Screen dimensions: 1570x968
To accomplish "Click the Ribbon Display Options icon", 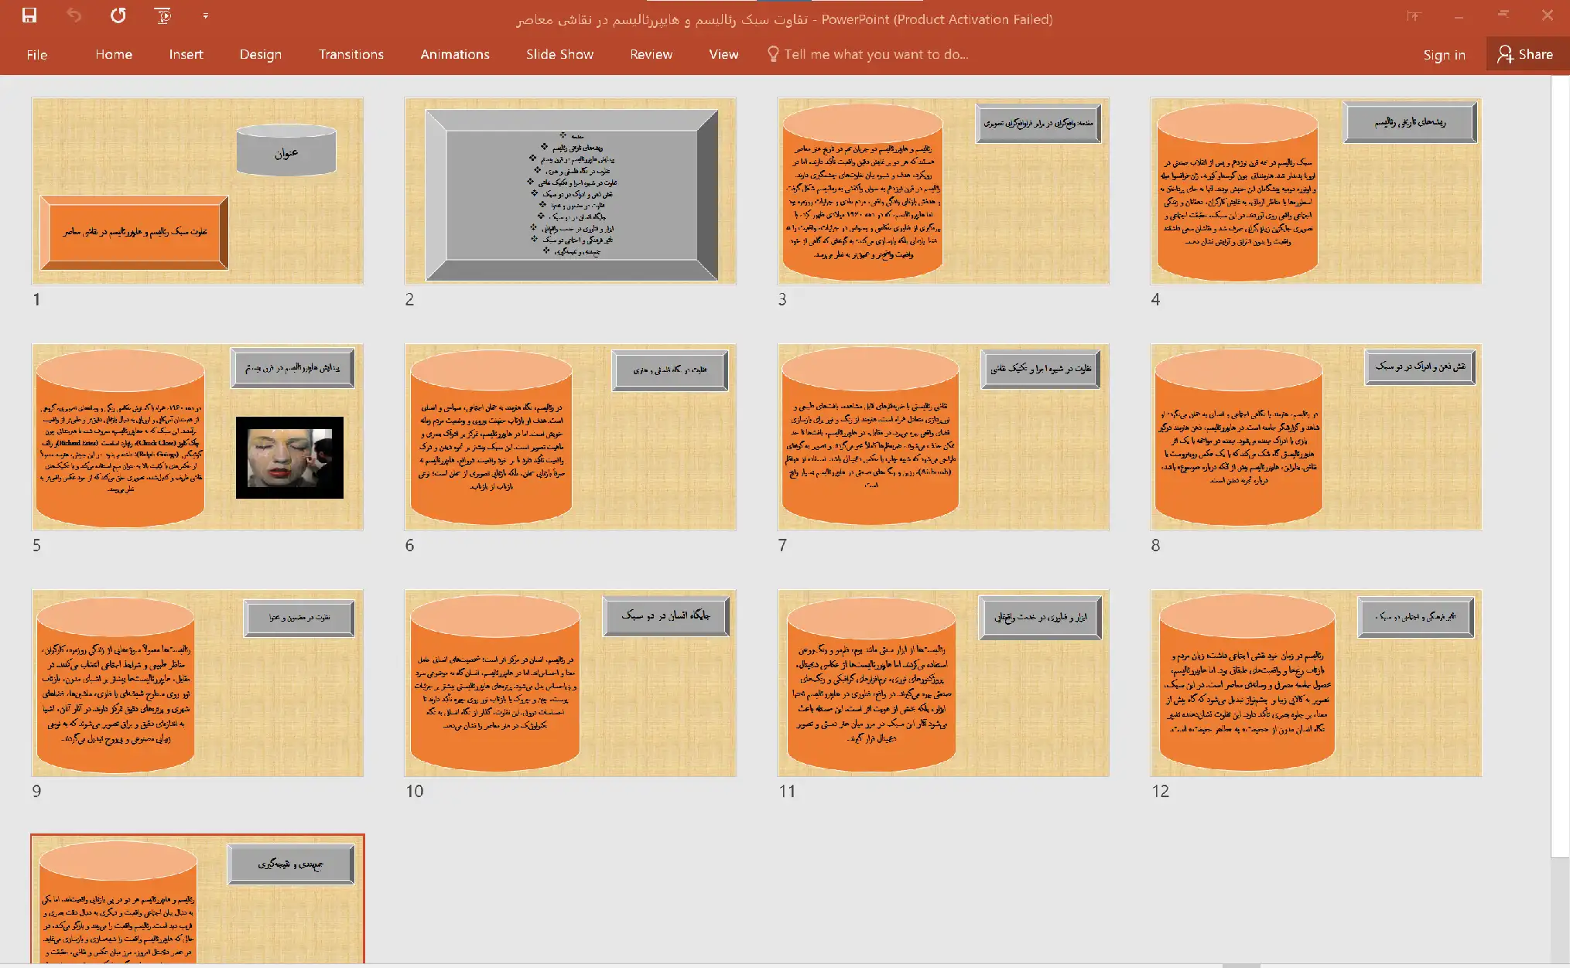I will point(1414,15).
